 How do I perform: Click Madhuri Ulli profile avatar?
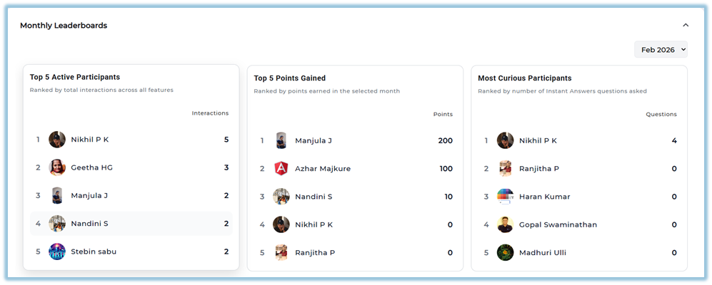pyautogui.click(x=506, y=252)
